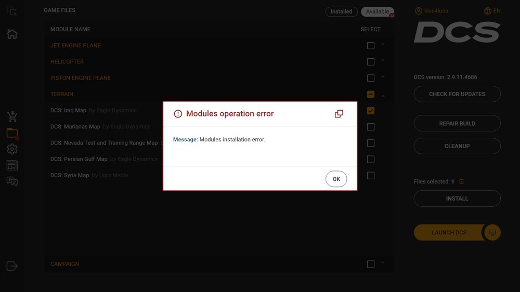The image size is (520, 292).
Task: Click the DCS version 2.9.11.4686 text
Action: tap(446, 77)
